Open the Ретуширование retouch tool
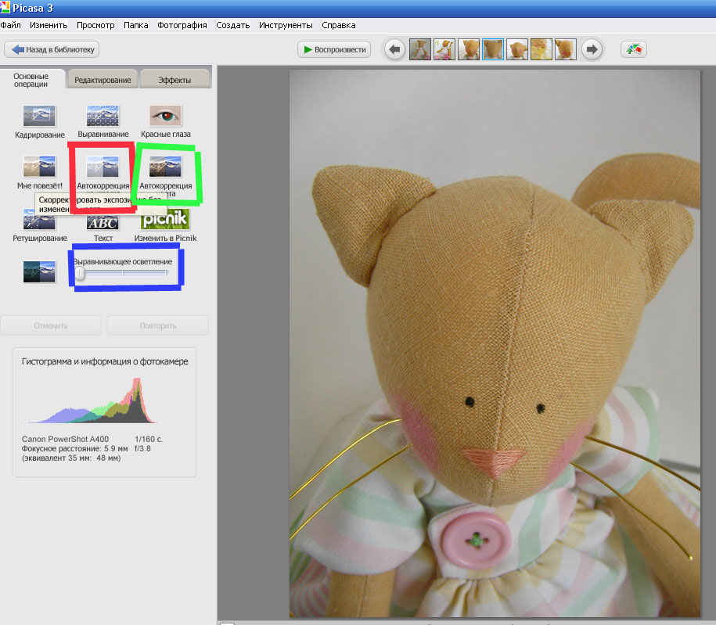Viewport: 716px width, 625px height. (39, 220)
